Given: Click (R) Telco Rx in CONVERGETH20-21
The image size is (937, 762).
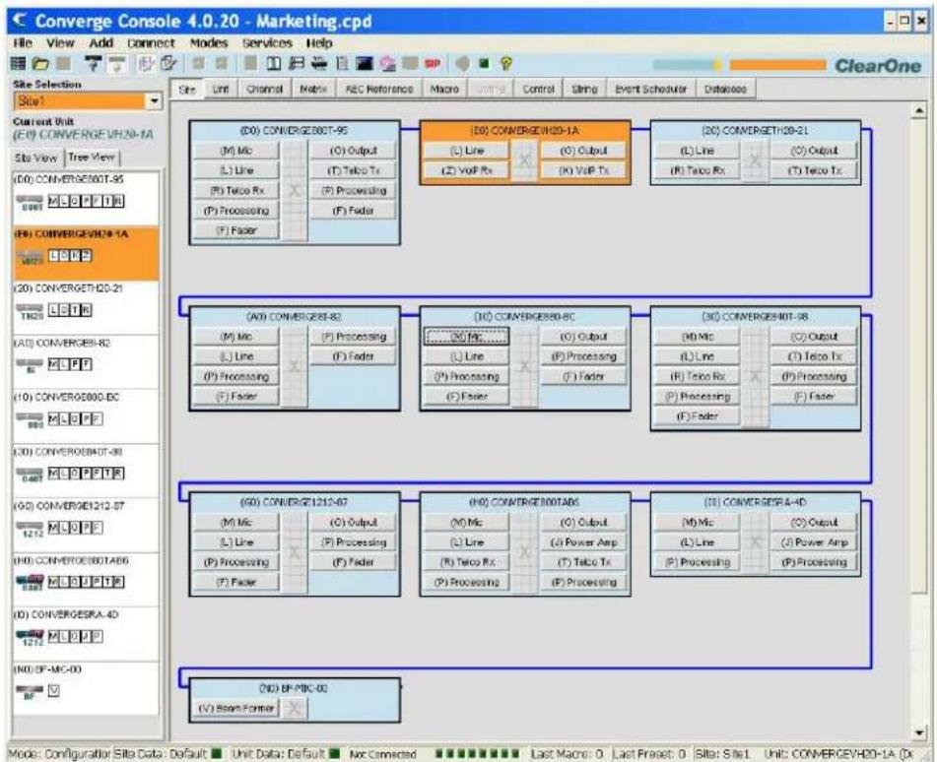Looking at the screenshot, I should point(697,170).
